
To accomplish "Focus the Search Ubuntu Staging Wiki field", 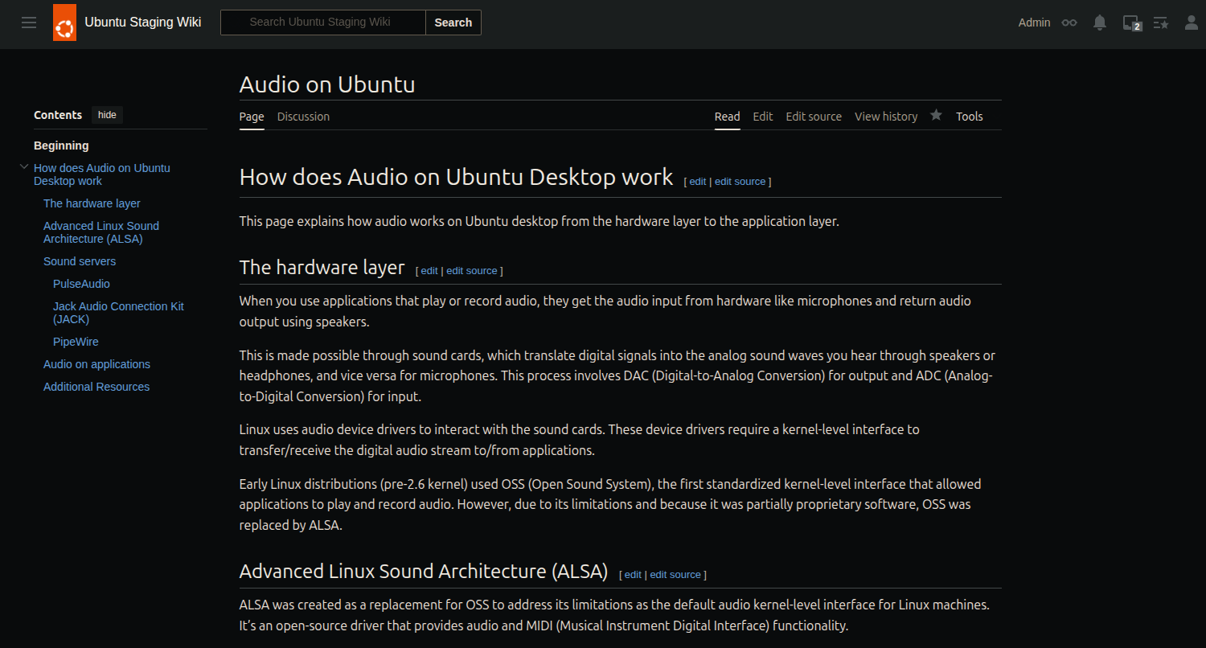I will pyautogui.click(x=322, y=23).
